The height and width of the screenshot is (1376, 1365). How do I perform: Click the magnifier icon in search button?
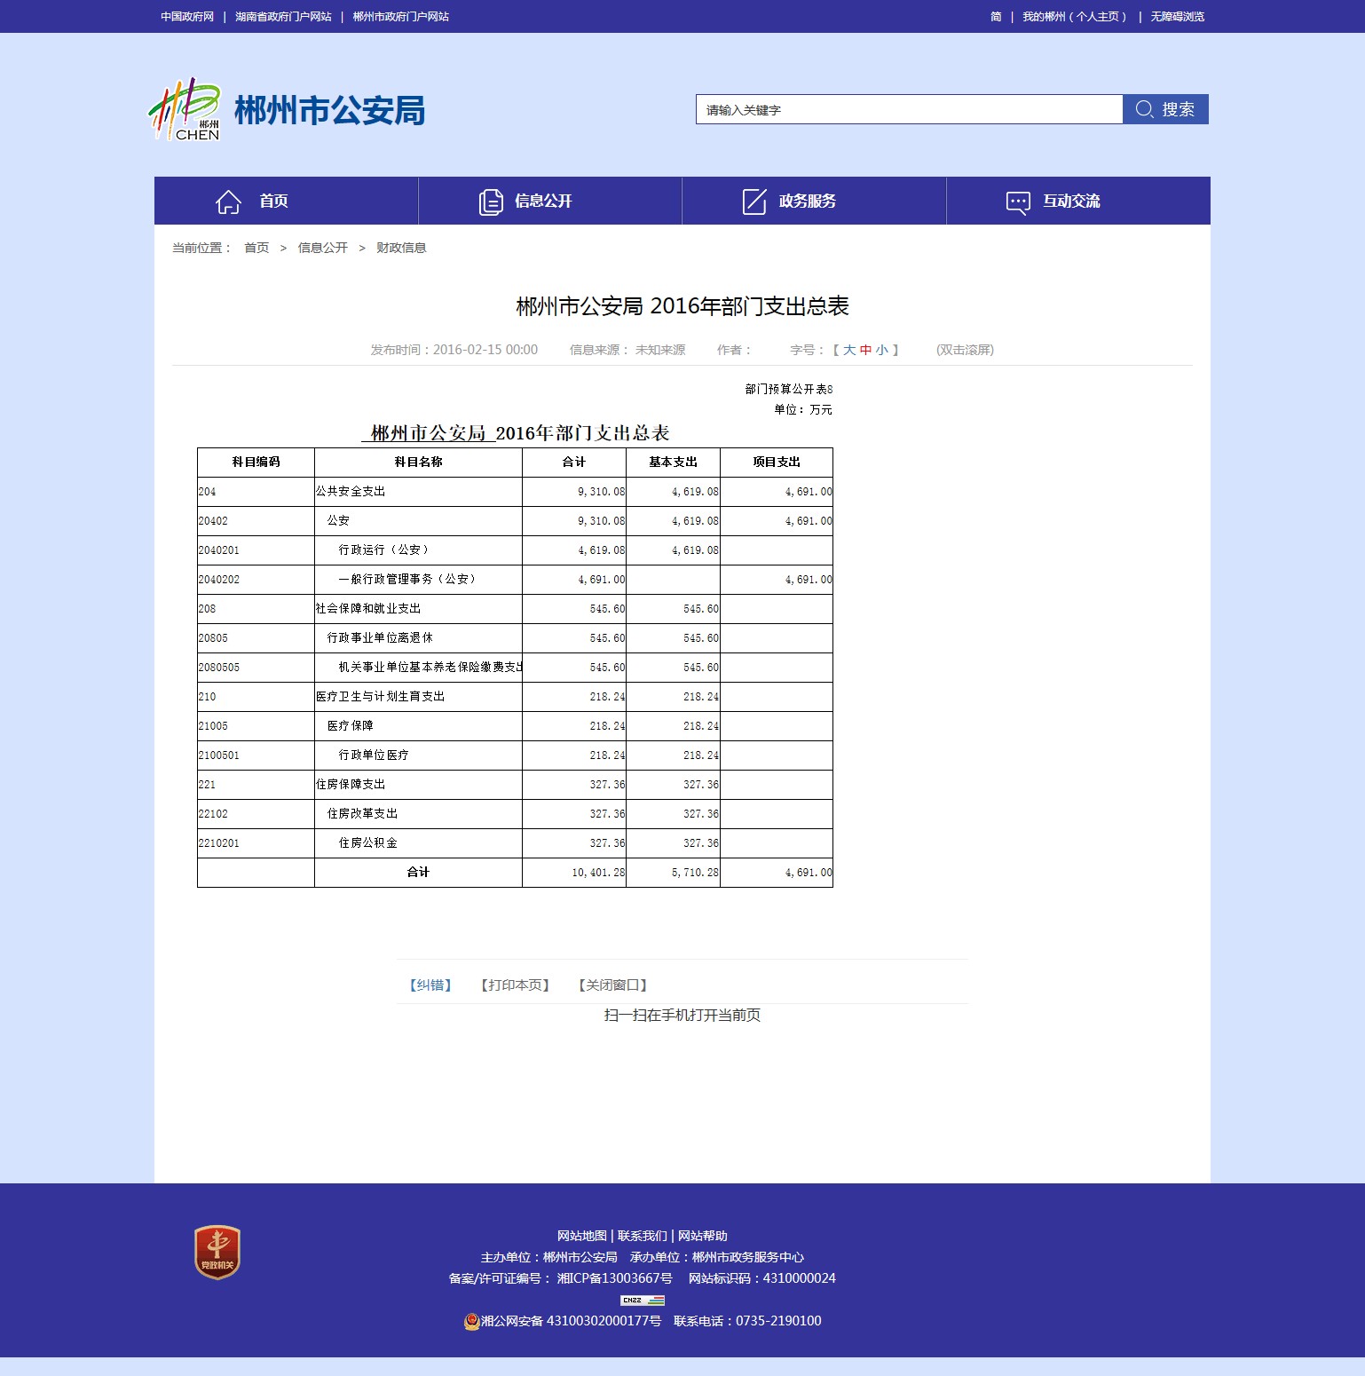pyautogui.click(x=1144, y=109)
